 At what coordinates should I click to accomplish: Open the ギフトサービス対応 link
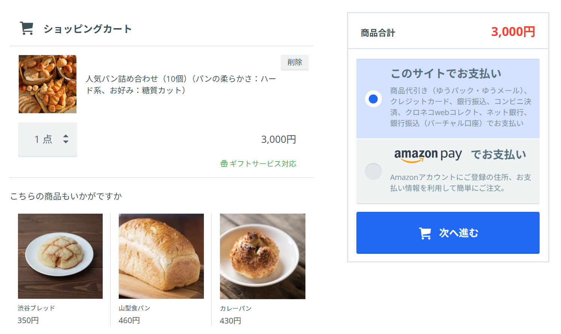(263, 164)
